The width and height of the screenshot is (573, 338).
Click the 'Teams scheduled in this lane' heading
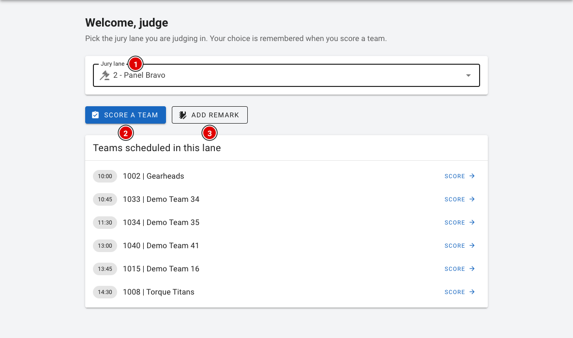pos(157,148)
